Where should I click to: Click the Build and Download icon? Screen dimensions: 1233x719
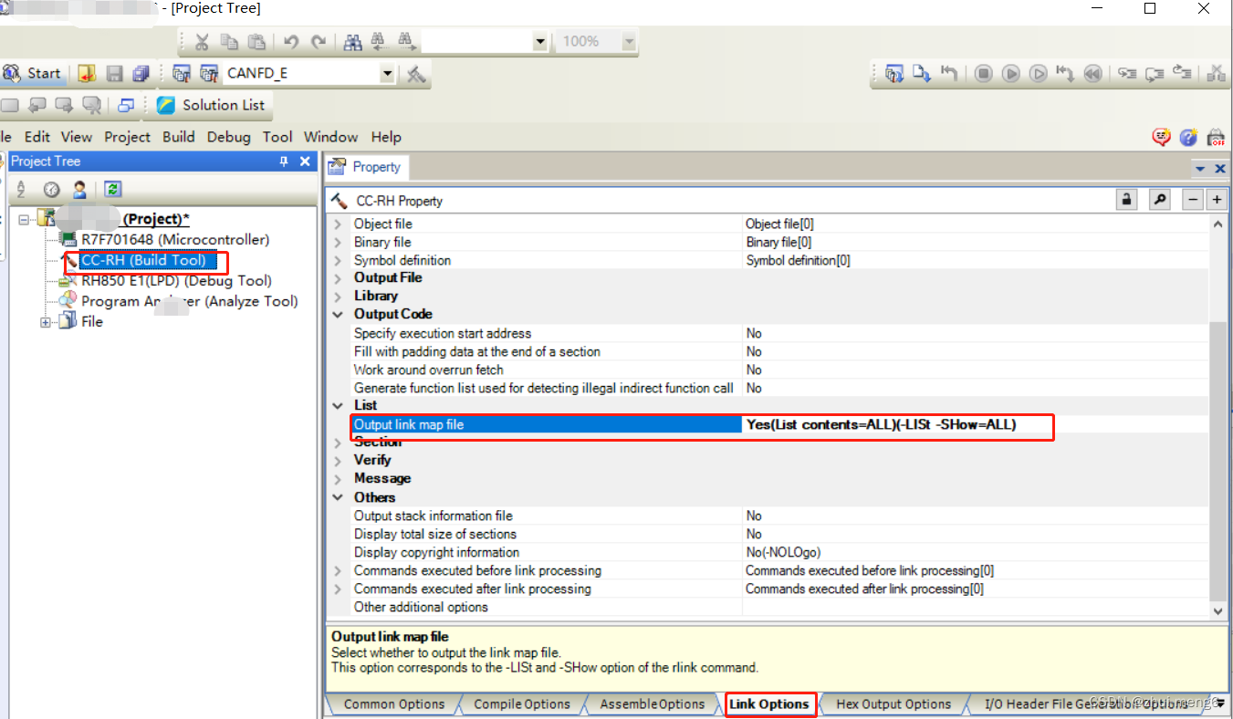tap(894, 73)
